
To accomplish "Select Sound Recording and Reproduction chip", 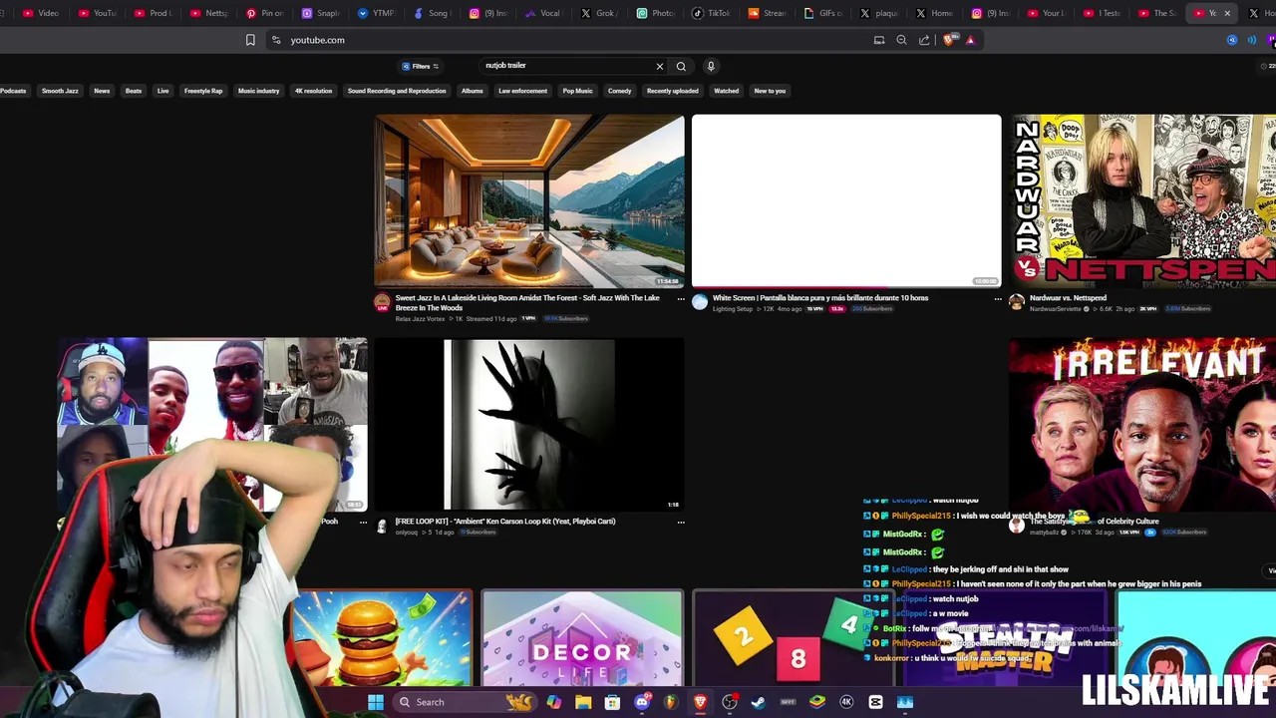I will [x=397, y=91].
